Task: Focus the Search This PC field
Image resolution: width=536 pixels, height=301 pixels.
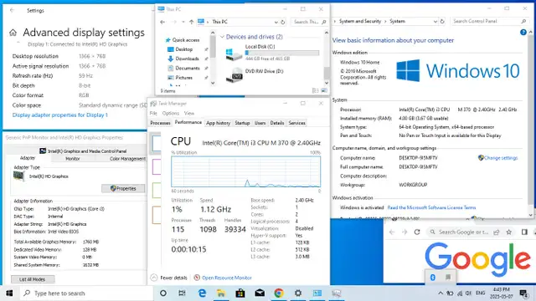Action: 309,22
